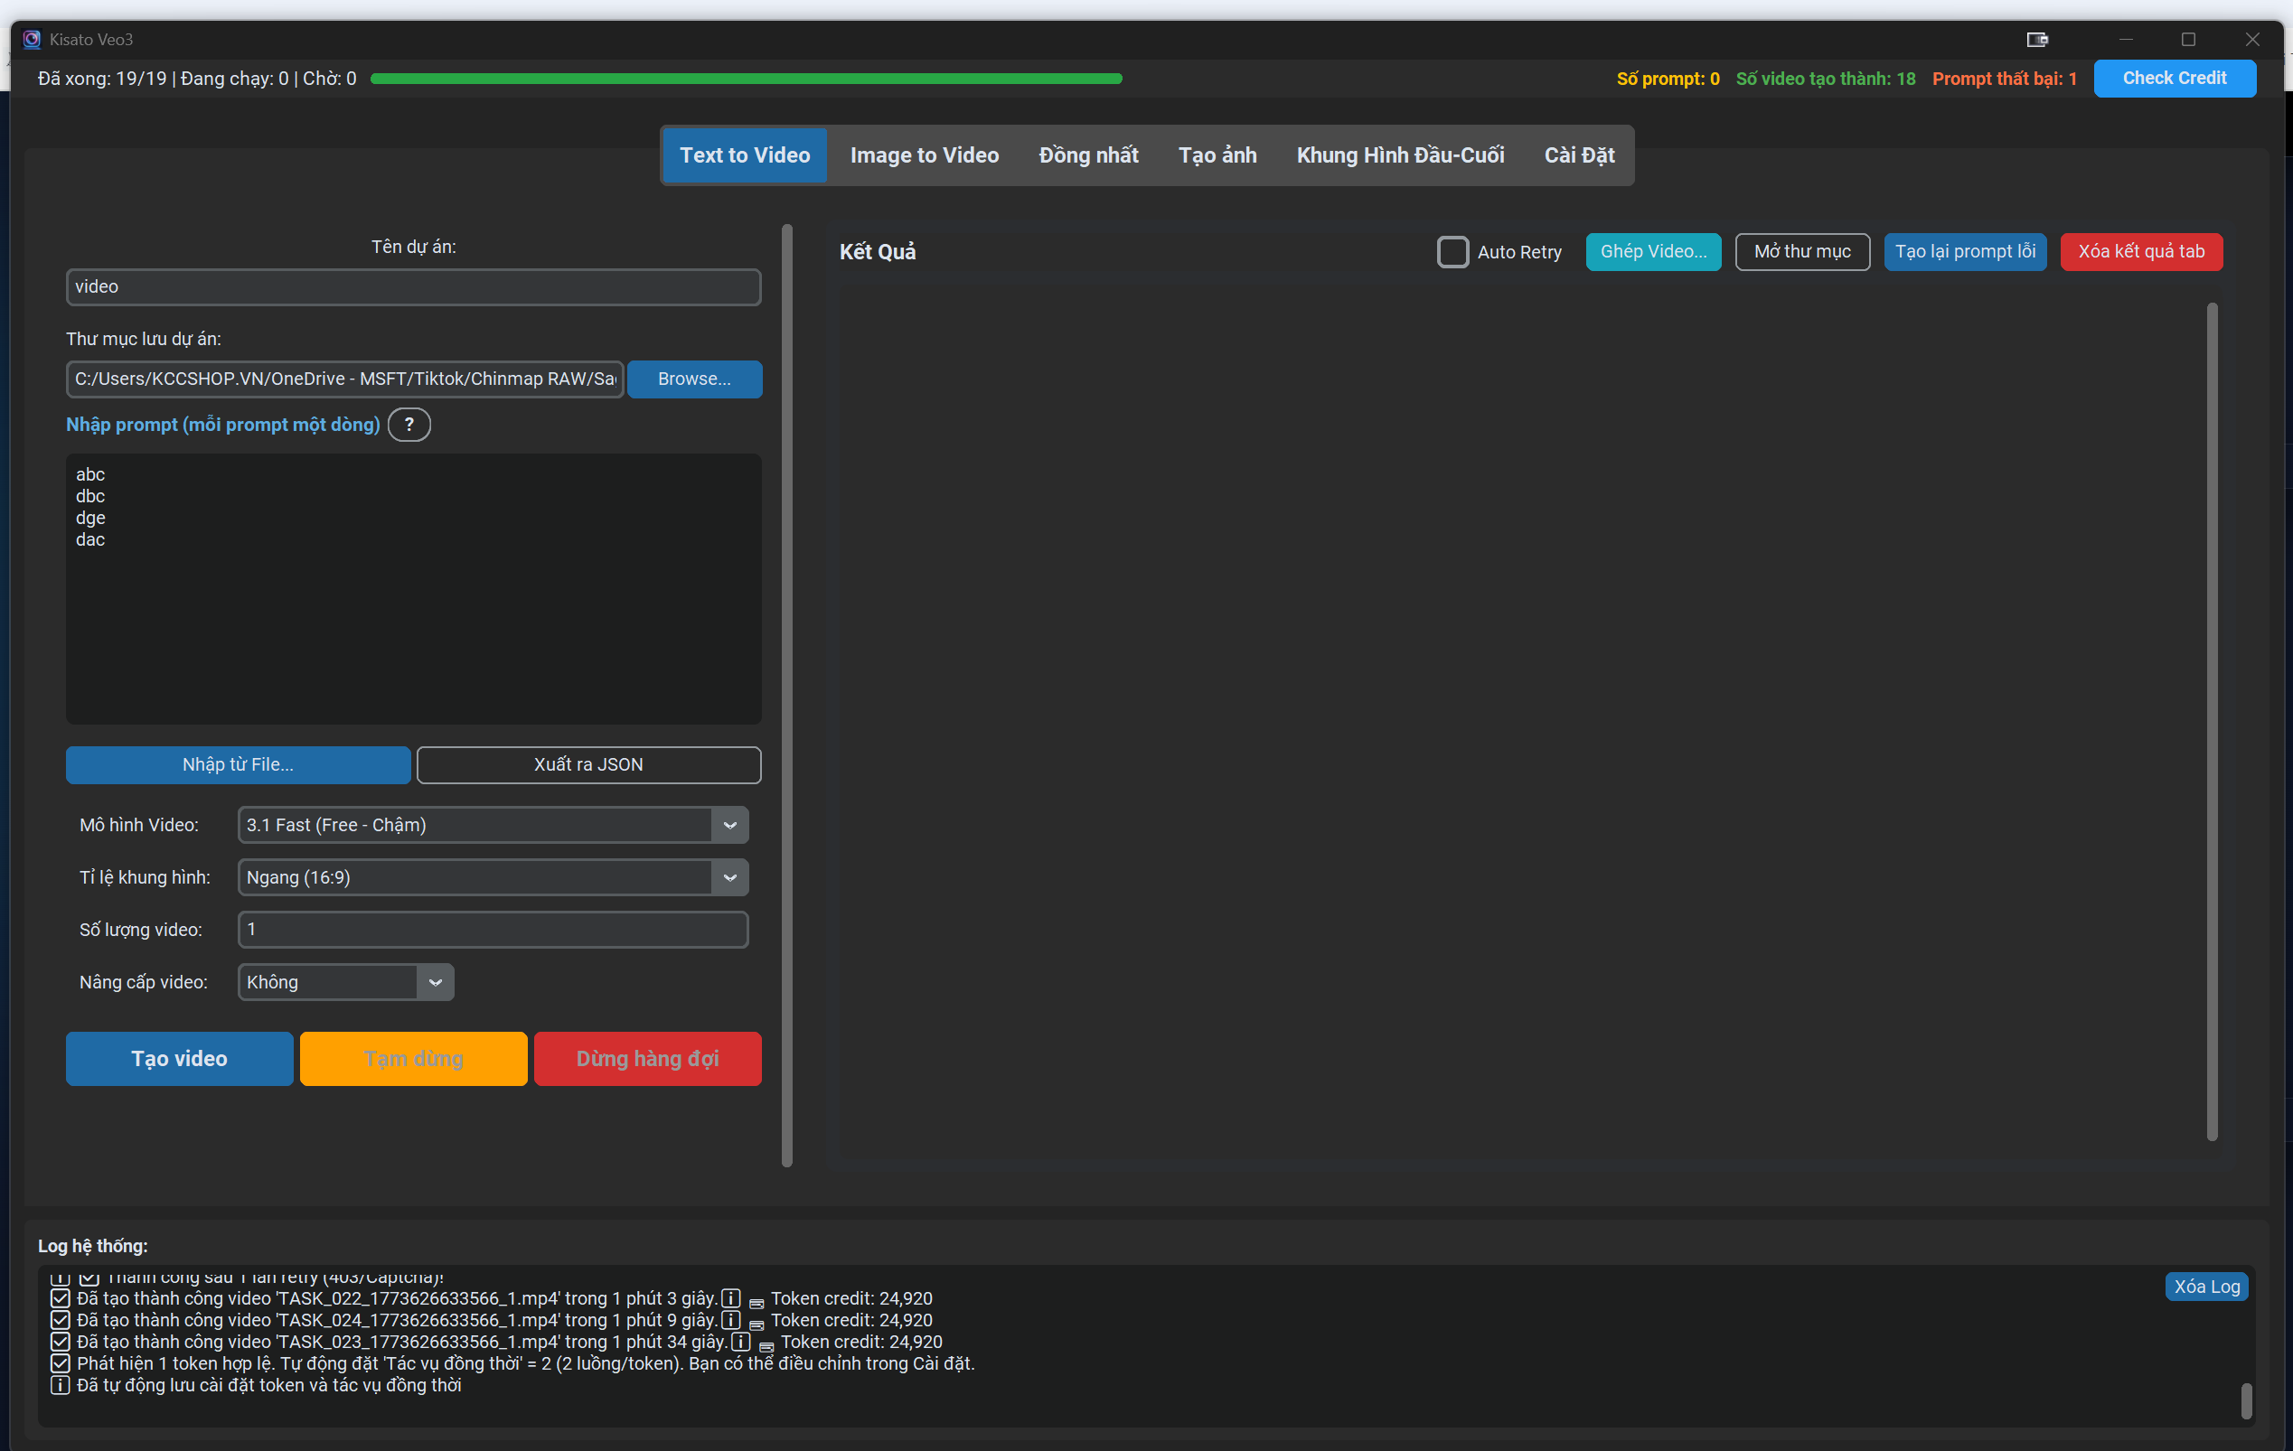Click 'Số video tạo thành: 18' text
This screenshot has width=2293, height=1451.
pos(1826,79)
